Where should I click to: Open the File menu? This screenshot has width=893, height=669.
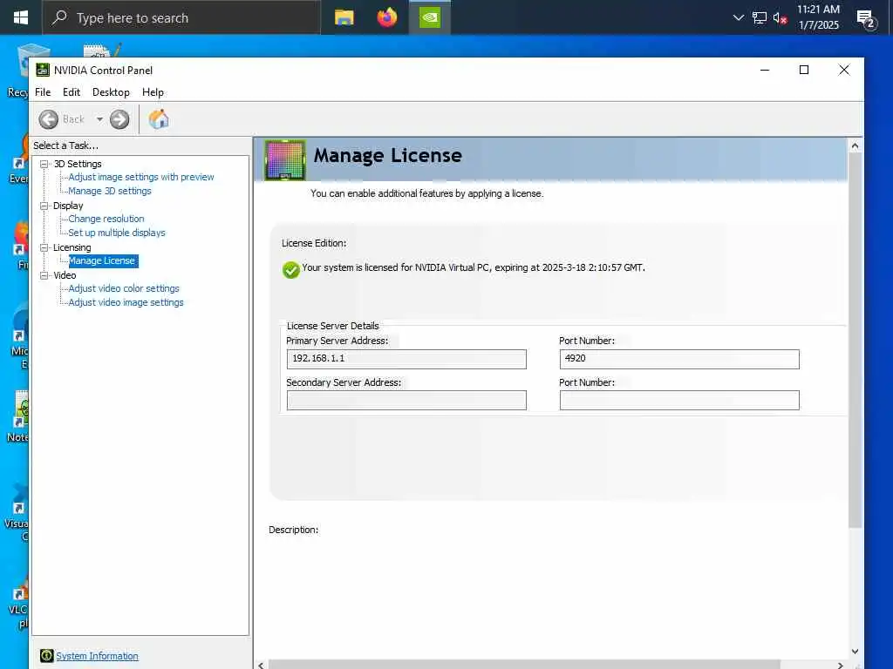point(43,92)
